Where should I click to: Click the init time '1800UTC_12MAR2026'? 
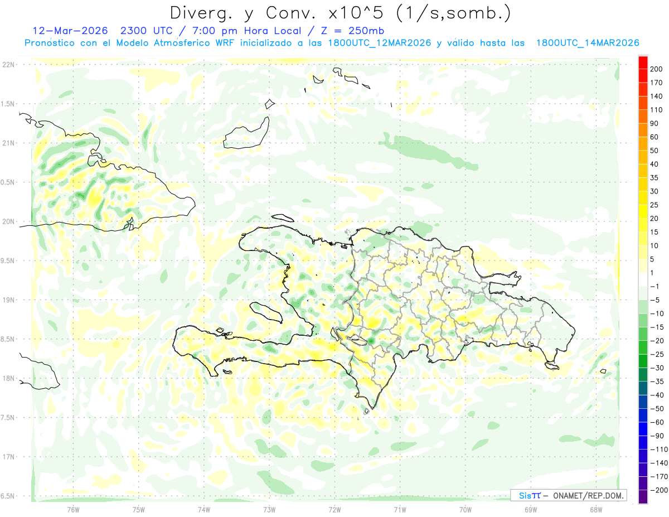coord(380,43)
